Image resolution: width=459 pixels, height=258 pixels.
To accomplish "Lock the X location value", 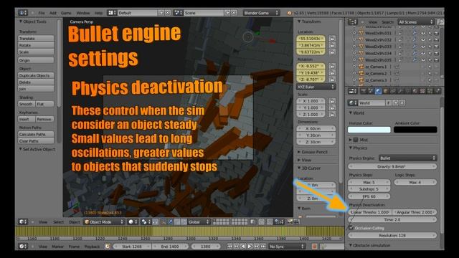I will [332, 39].
